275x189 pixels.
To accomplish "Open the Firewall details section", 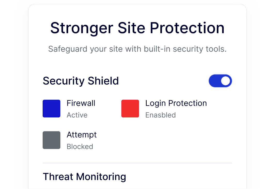I will 81,103.
